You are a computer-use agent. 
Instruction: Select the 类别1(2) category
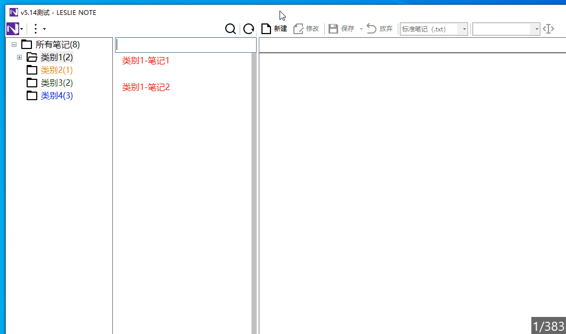coord(56,57)
